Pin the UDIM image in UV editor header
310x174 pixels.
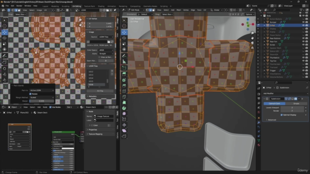115,10
